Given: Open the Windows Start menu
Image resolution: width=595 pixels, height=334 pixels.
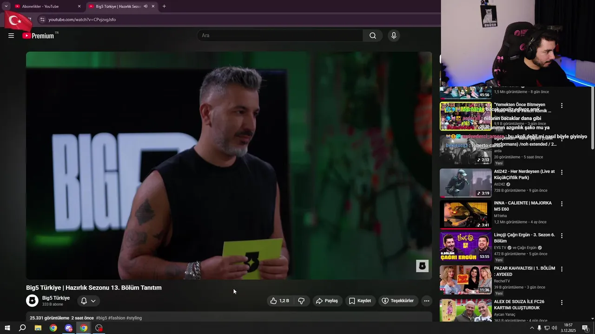Looking at the screenshot, I should pyautogui.click(x=7, y=328).
